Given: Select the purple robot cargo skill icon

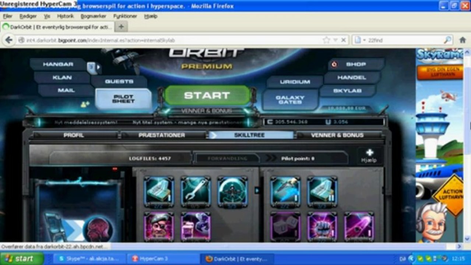Looking at the screenshot, I should point(196,227).
